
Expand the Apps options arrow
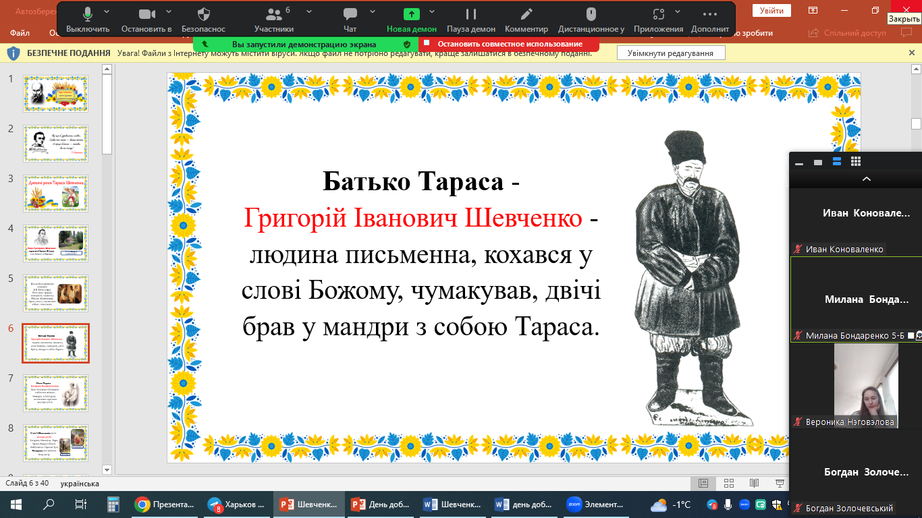point(676,11)
